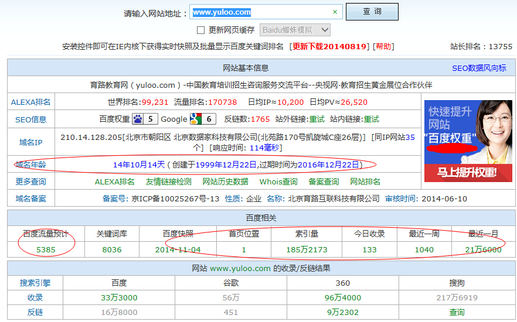Open 网站历史数据 link
The height and width of the screenshot is (322, 517).
225,181
